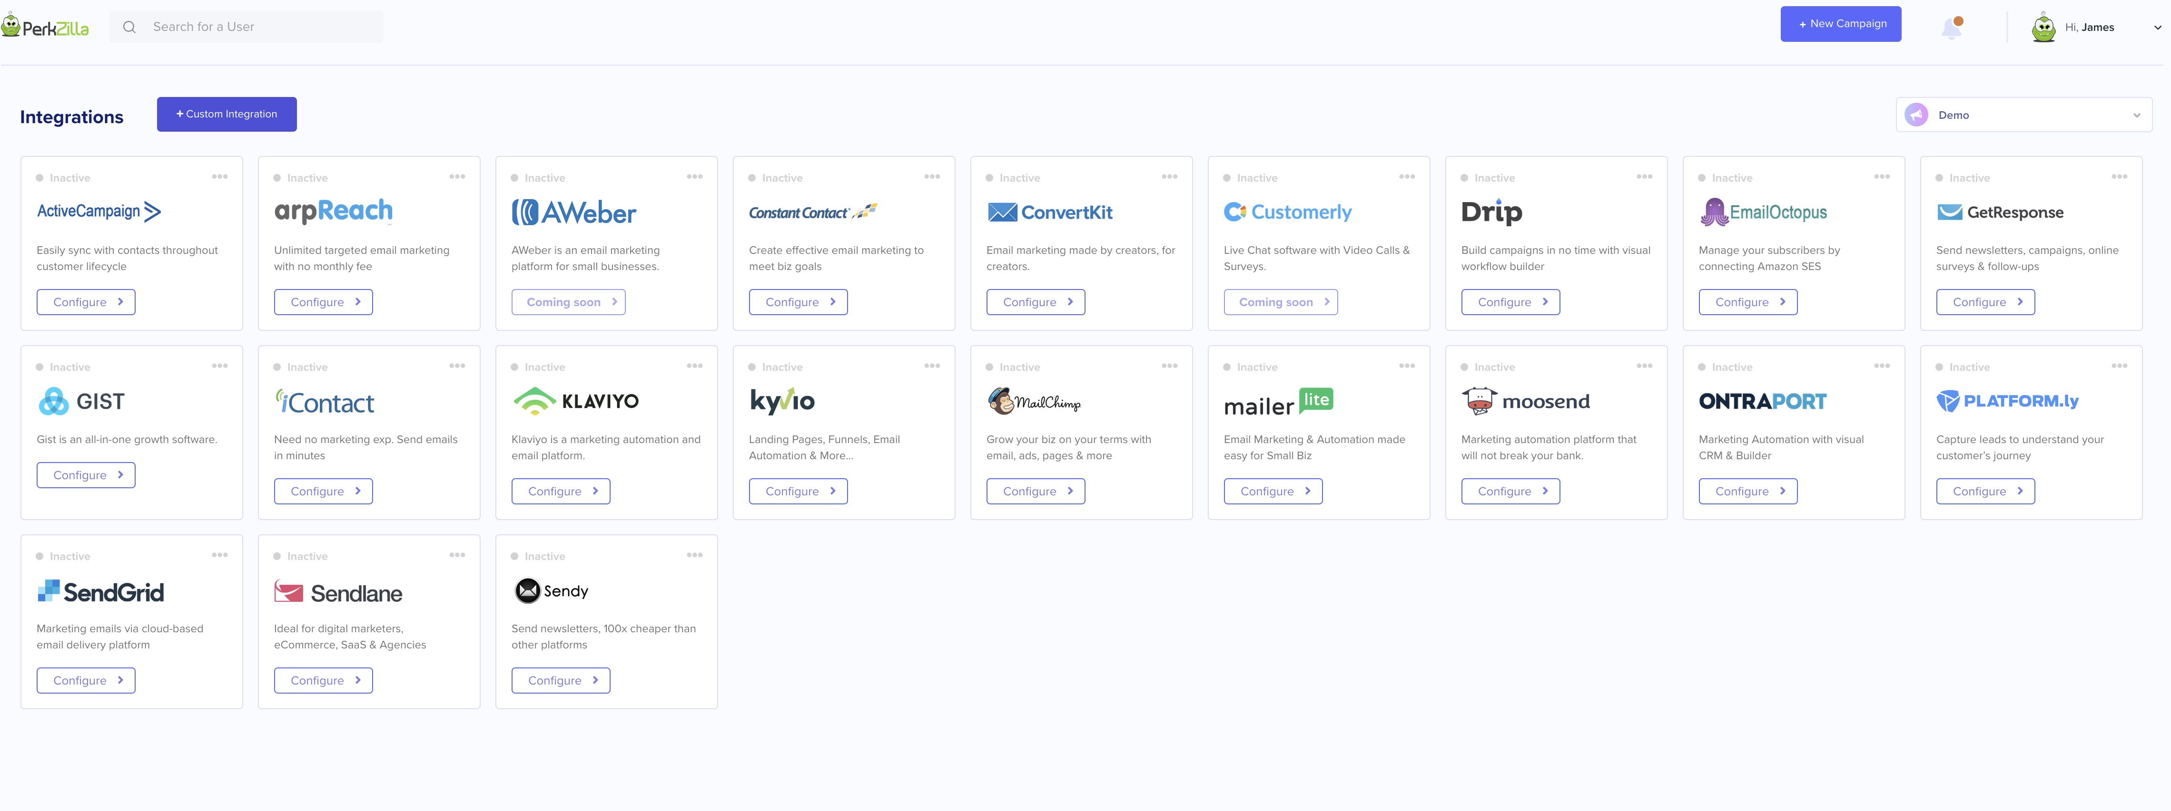Image resolution: width=2171 pixels, height=811 pixels.
Task: Open the three-dot menu on arpReach card
Action: pos(458,177)
